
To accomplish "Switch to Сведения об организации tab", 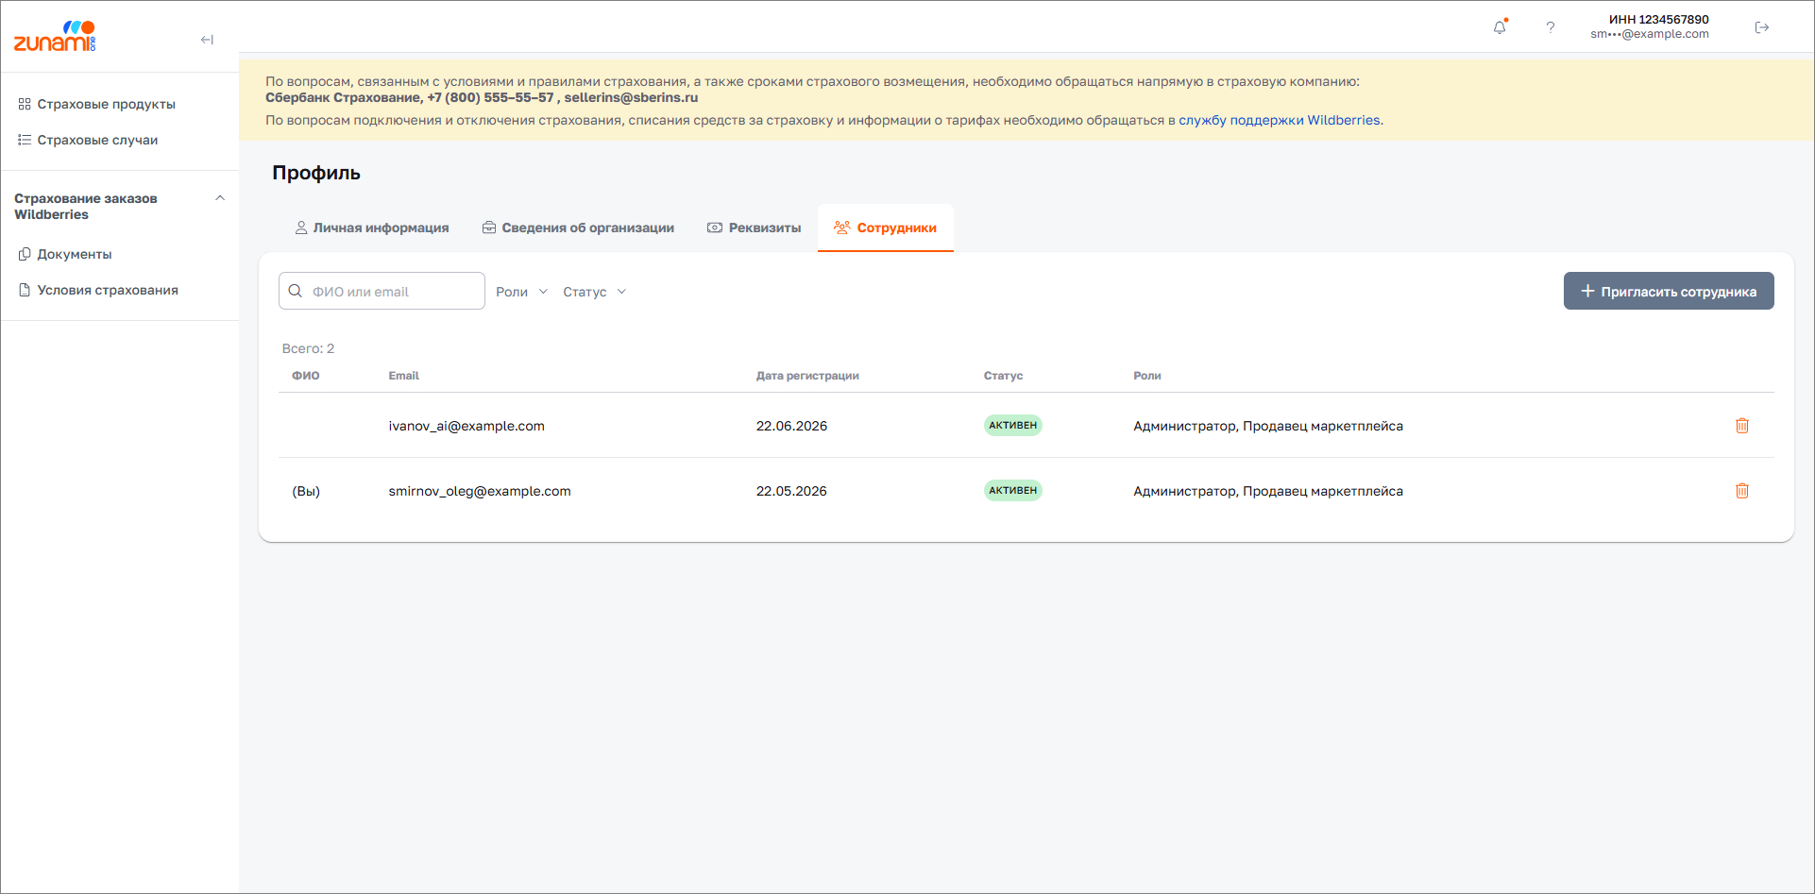I will coord(578,228).
